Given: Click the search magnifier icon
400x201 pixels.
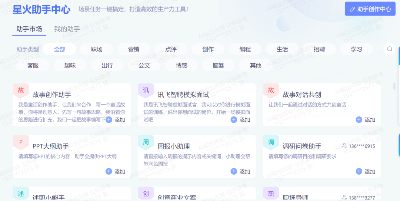Looking at the screenshot, I should pos(390,49).
